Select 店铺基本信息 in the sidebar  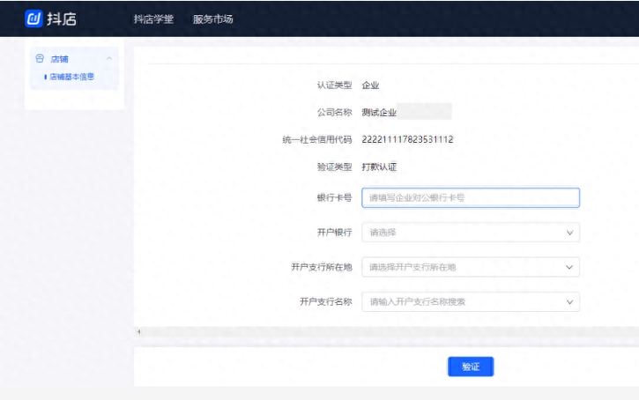71,77
